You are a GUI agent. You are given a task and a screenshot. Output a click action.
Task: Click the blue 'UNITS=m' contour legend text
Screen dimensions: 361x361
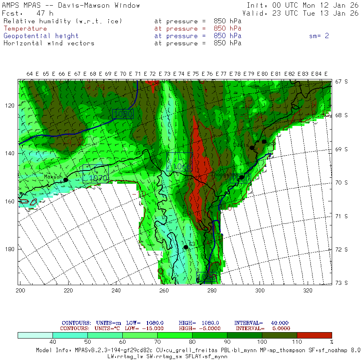pyautogui.click(x=108, y=323)
